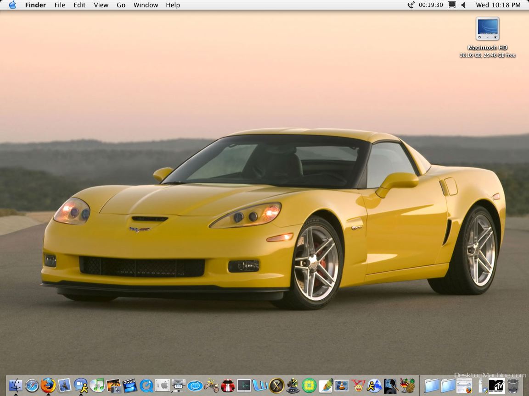Open the Halo game icon
The width and height of the screenshot is (529, 396).
(293, 385)
